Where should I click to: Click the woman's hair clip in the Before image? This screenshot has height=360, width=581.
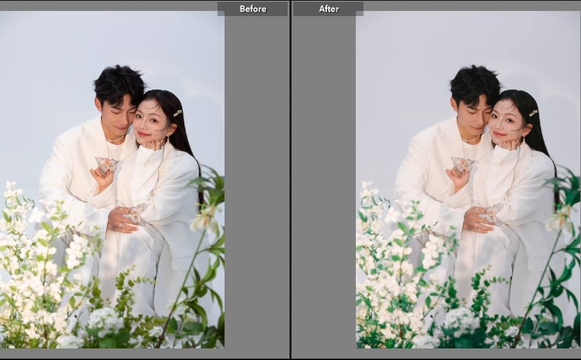177,113
